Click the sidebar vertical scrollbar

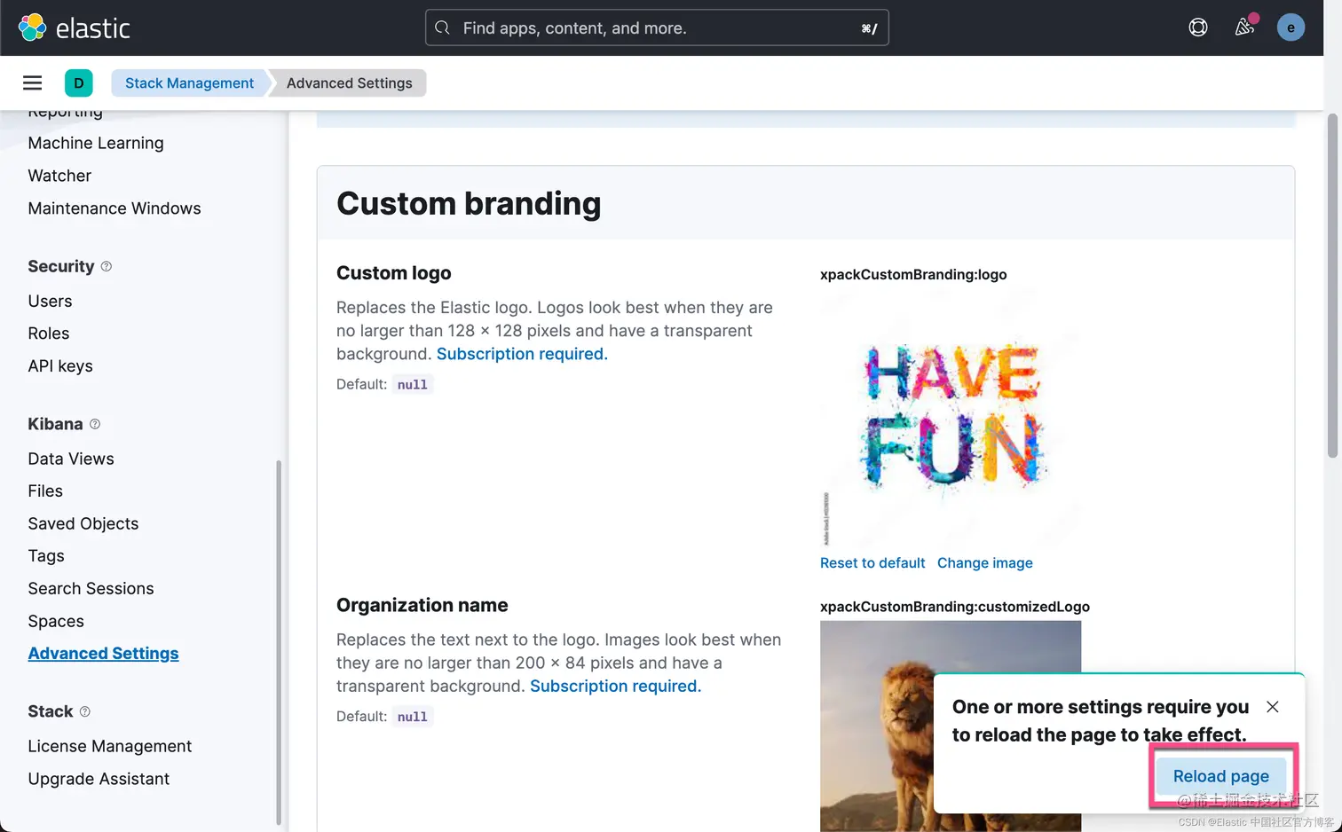click(279, 642)
